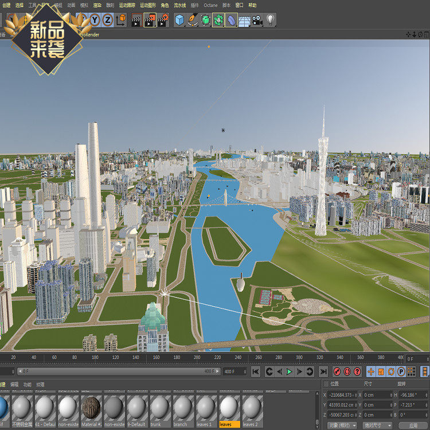Select the branch material
Screen dimensions: 430x430
183,411
